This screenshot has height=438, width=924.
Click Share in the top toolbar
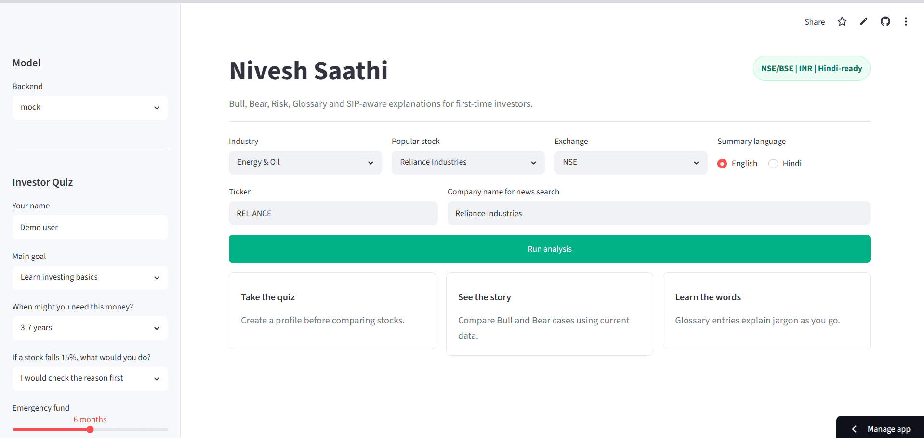815,22
